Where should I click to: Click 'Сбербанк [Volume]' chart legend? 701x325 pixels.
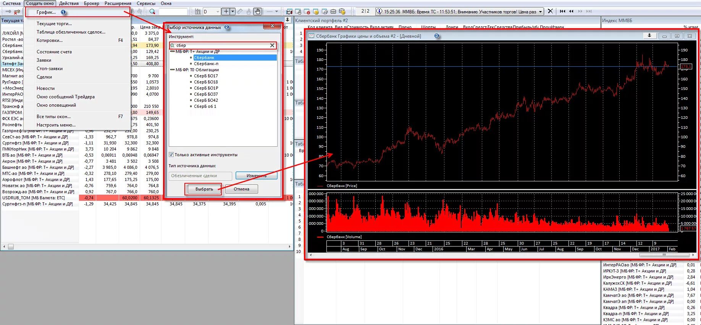click(x=344, y=237)
